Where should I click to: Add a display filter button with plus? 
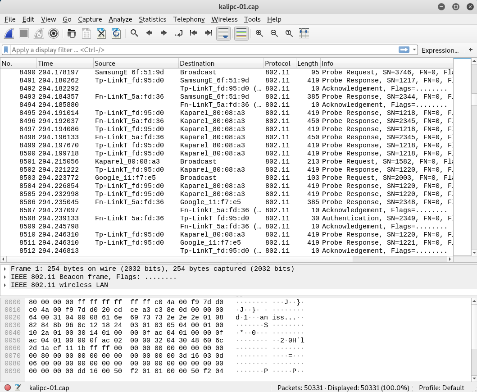(471, 50)
